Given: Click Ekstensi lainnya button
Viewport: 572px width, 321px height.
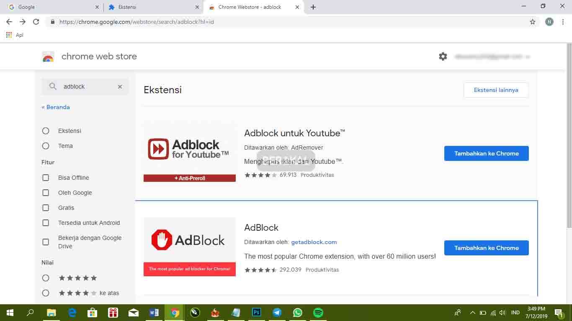Looking at the screenshot, I should point(496,90).
